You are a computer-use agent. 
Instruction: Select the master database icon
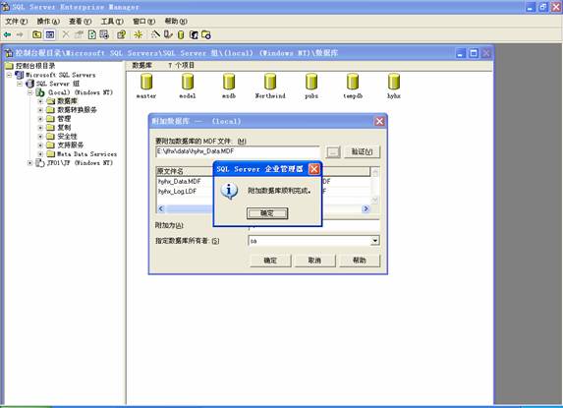click(x=146, y=82)
